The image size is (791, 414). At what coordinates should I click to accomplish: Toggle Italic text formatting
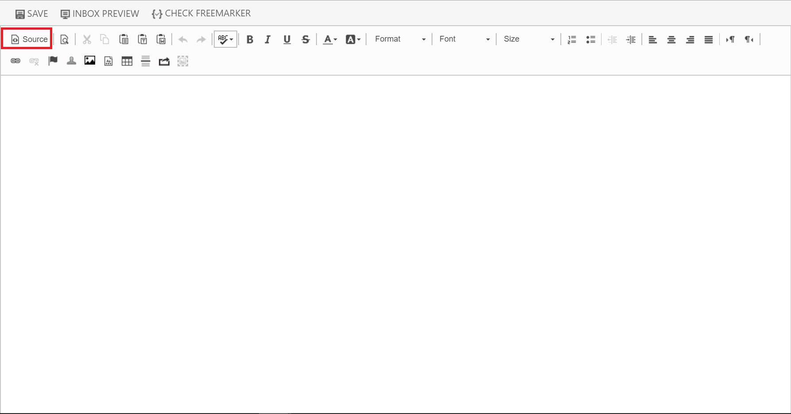tap(268, 39)
